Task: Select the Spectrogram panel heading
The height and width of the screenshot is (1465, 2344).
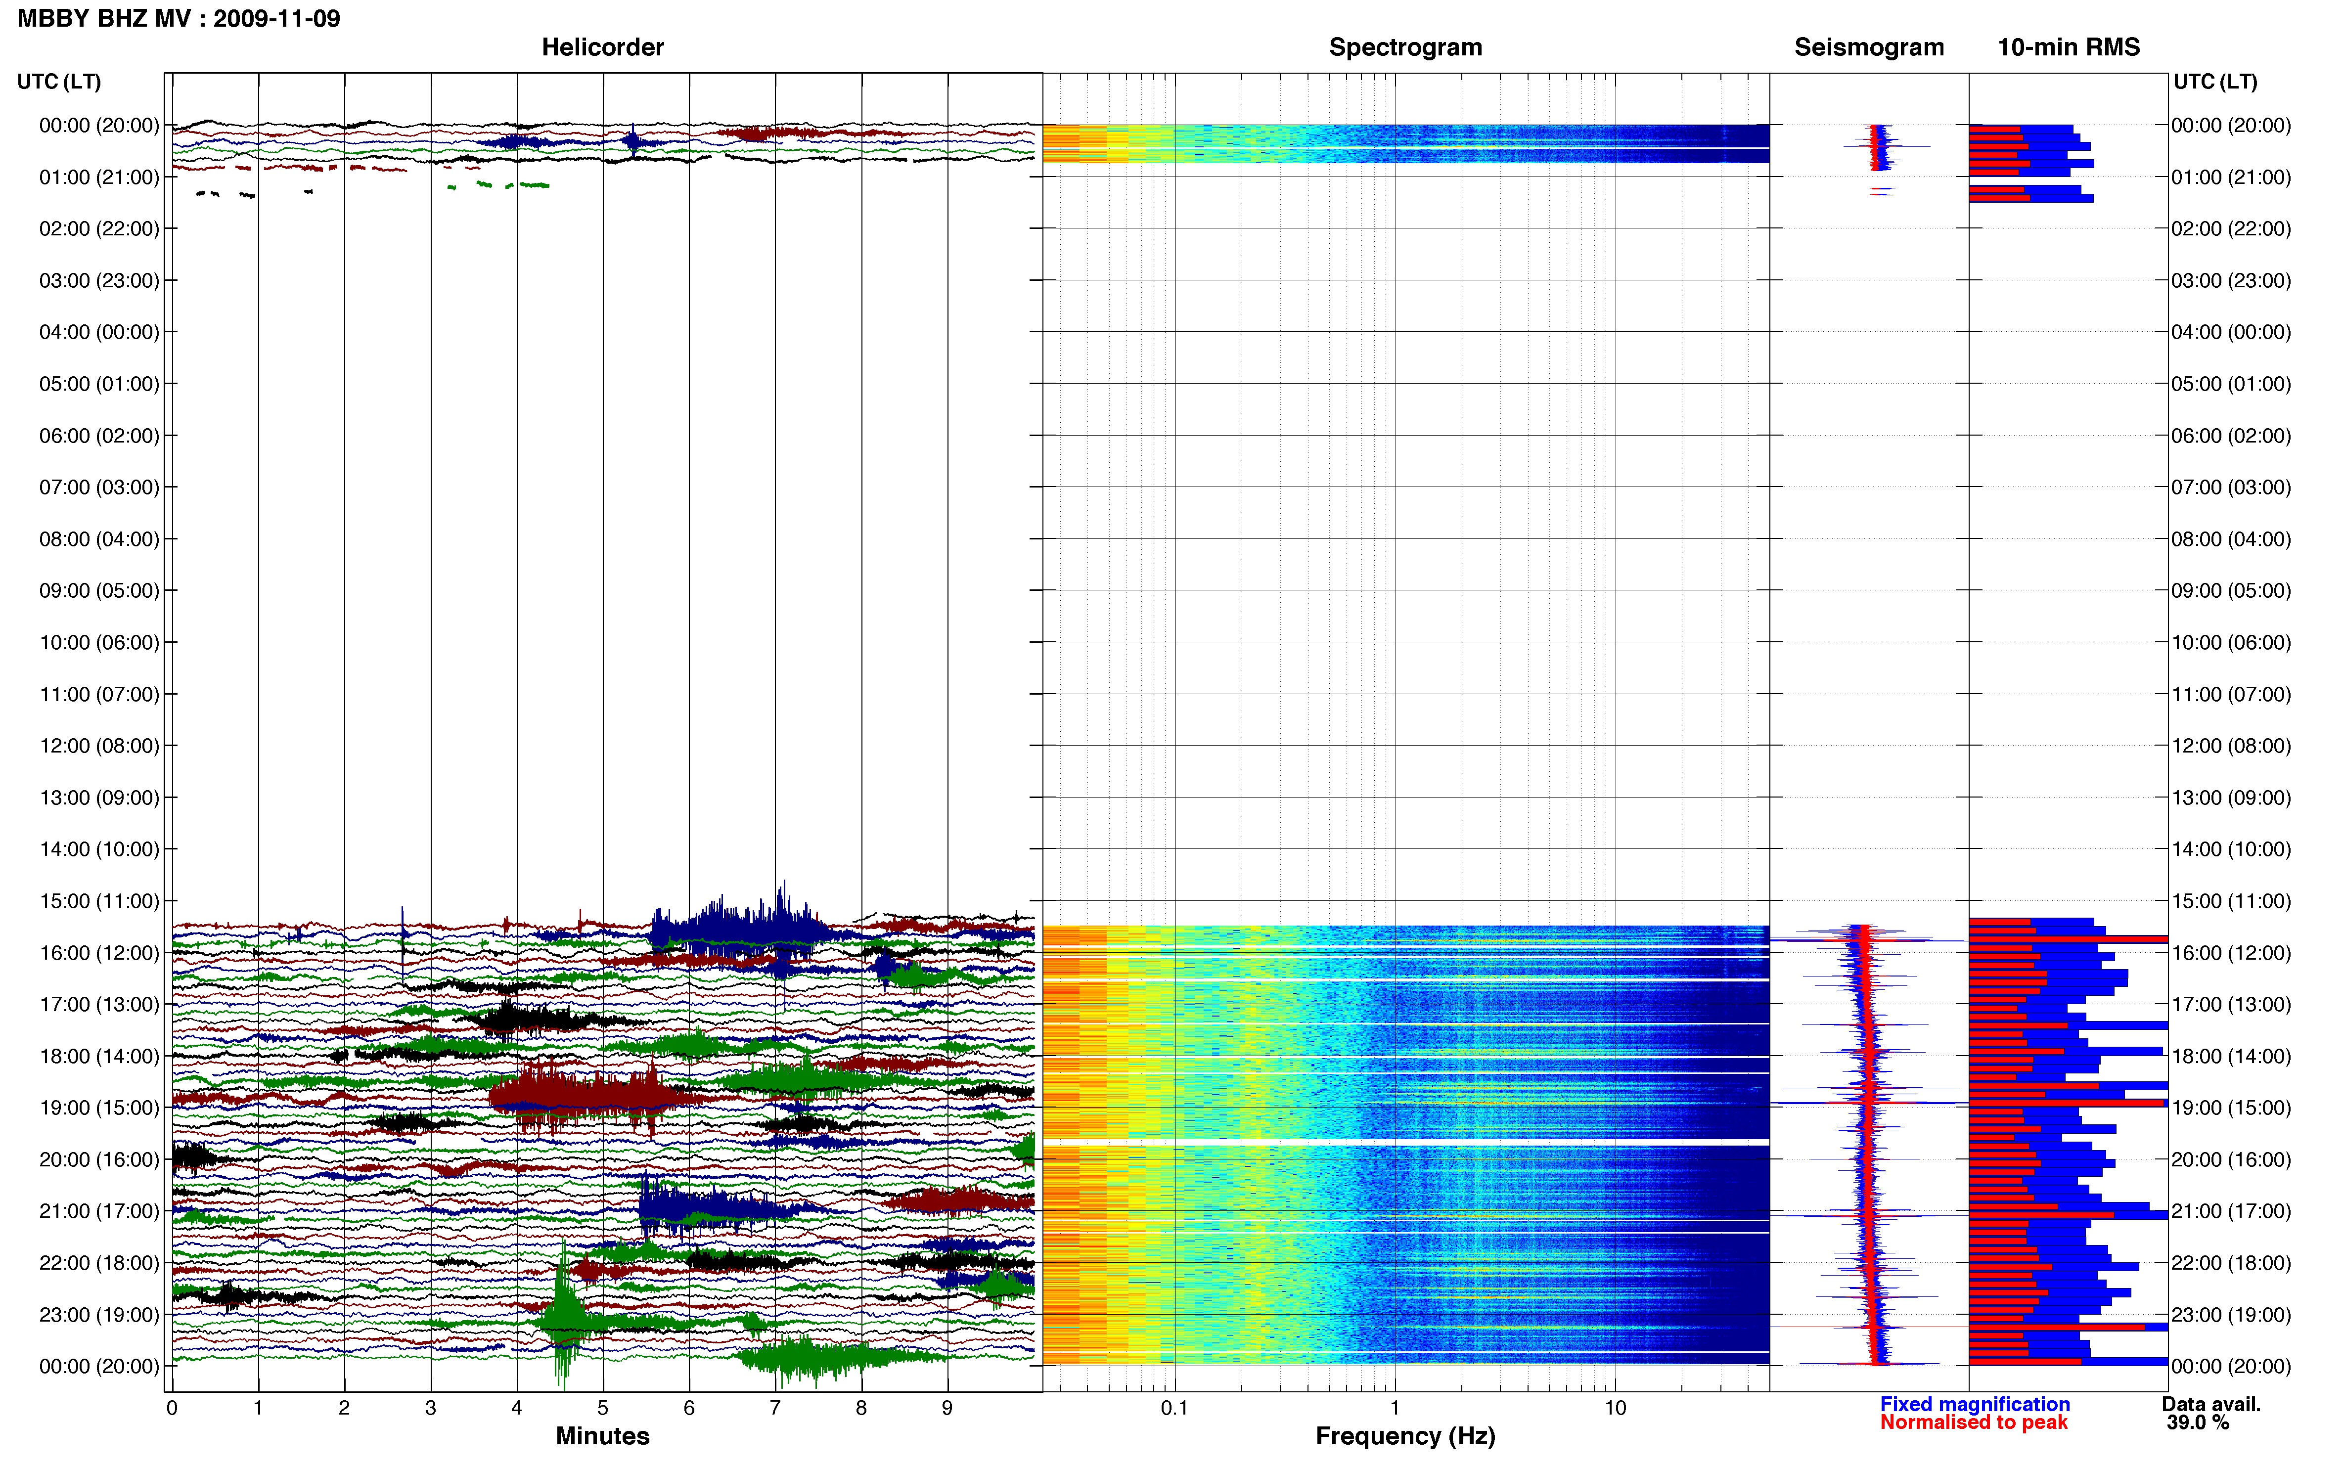Action: tap(1405, 47)
